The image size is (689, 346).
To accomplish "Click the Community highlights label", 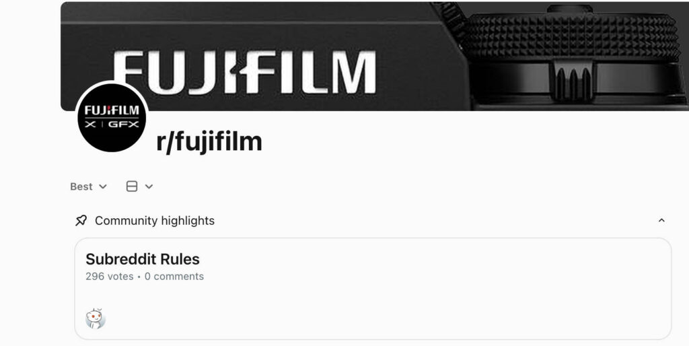I will point(155,221).
